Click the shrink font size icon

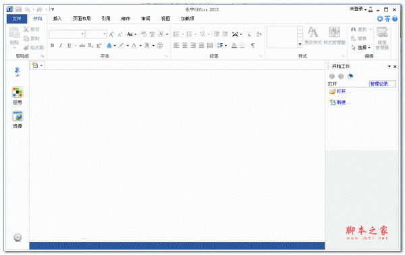[120, 34]
